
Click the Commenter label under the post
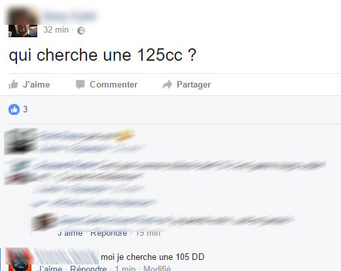point(113,84)
